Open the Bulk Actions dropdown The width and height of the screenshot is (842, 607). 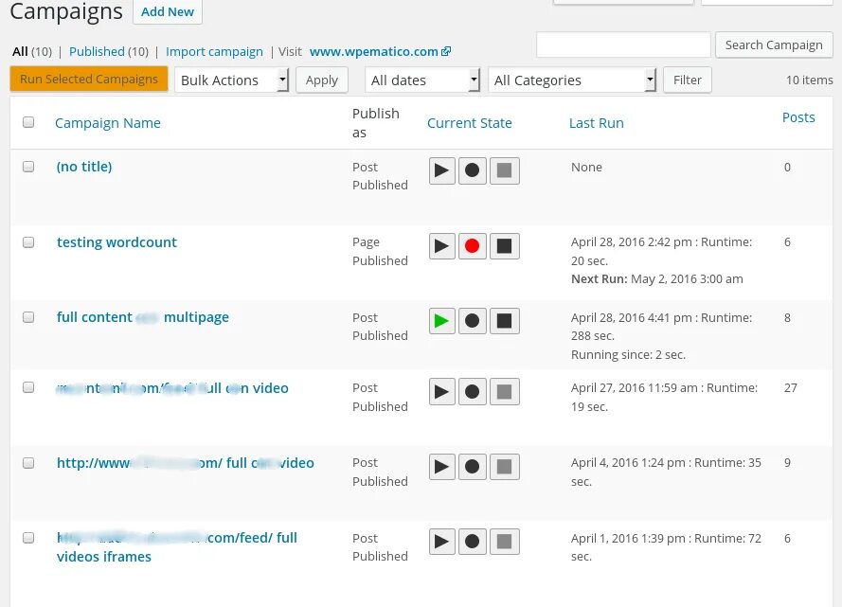click(x=231, y=80)
